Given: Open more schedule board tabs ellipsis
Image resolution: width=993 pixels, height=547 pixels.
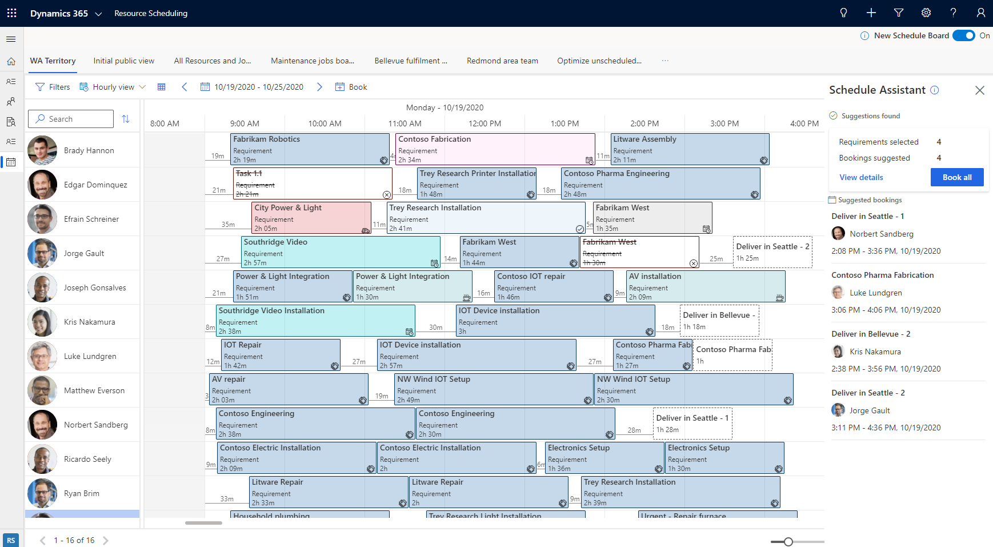Looking at the screenshot, I should point(665,61).
